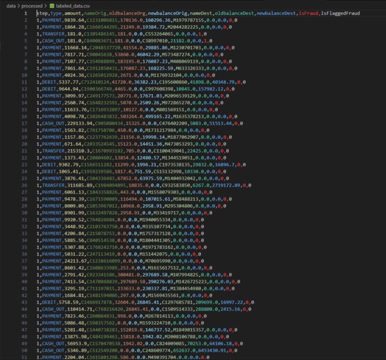The image size is (386, 360).
Task: Click merchant ID M633326333
Action: [x=190, y=68]
